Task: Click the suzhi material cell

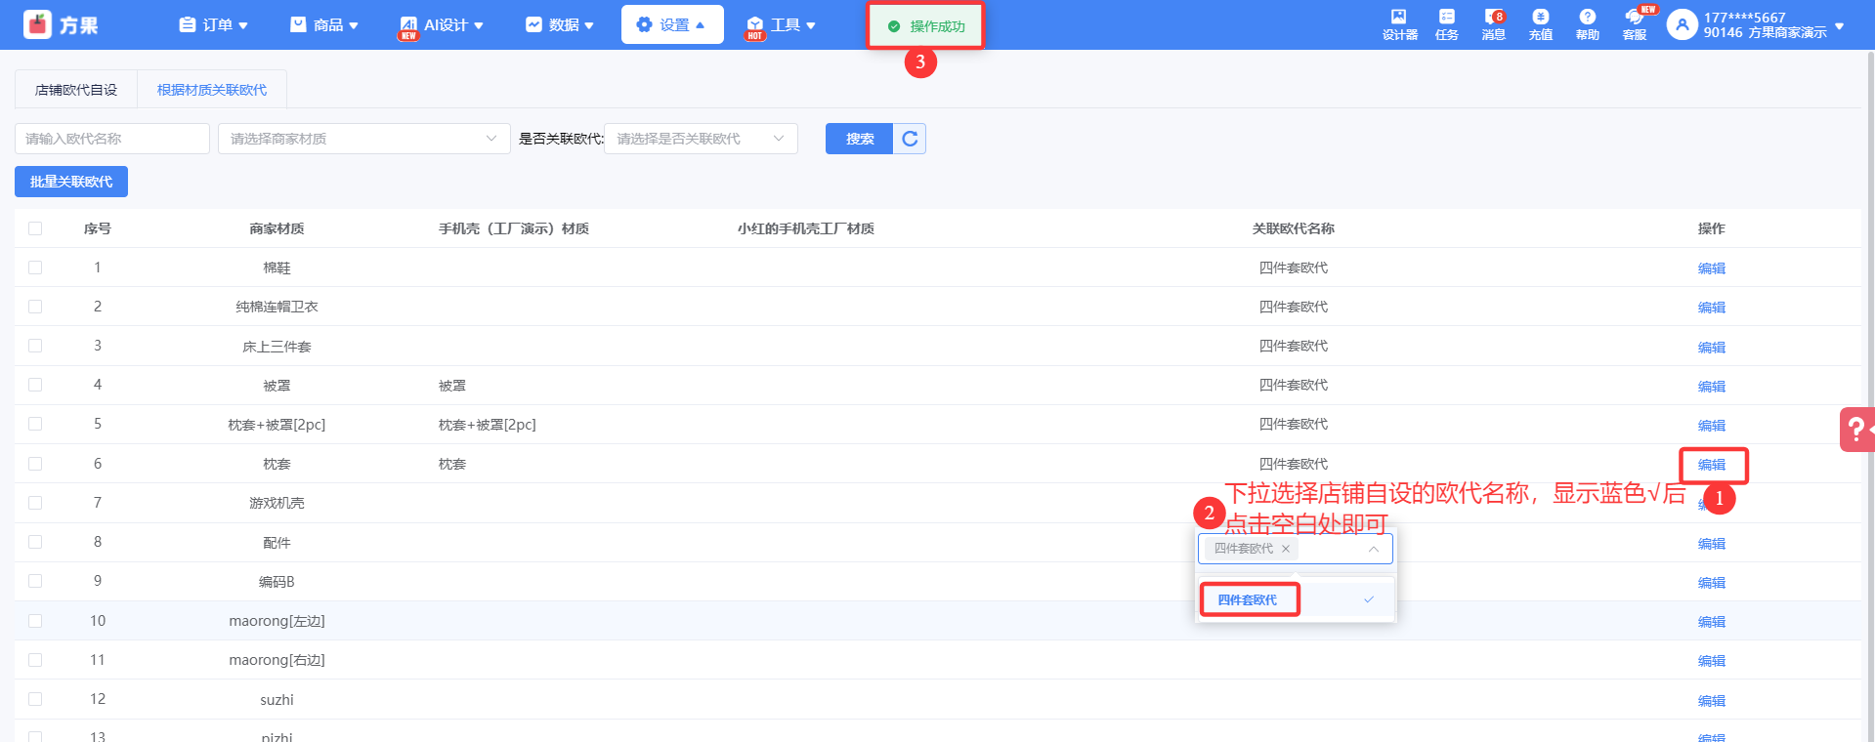Action: (277, 700)
